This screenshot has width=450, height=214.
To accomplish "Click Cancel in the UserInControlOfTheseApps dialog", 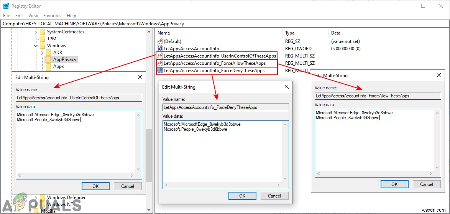I will 128,186.
